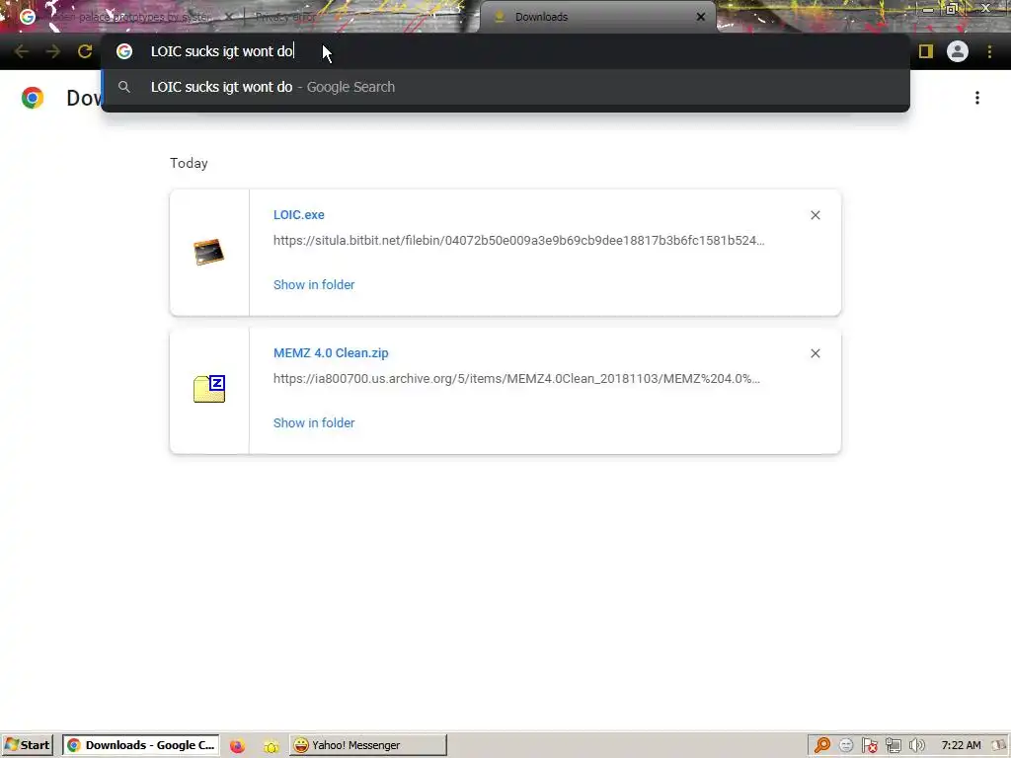Click the yellow bug taskbar icon

pyautogui.click(x=271, y=746)
